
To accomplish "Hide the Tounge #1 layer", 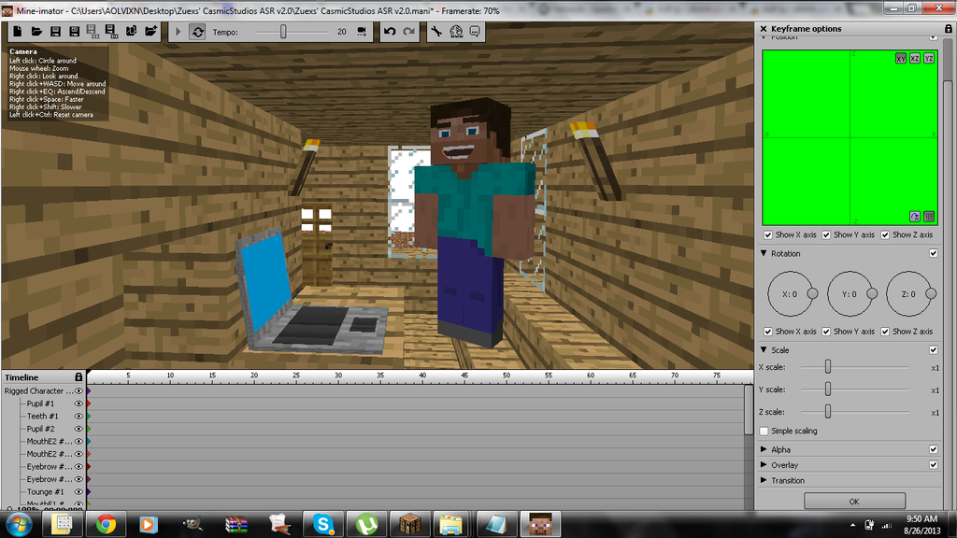I will tap(79, 491).
